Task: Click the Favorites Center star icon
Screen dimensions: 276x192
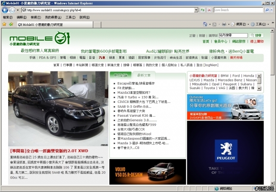Action: click(4, 24)
